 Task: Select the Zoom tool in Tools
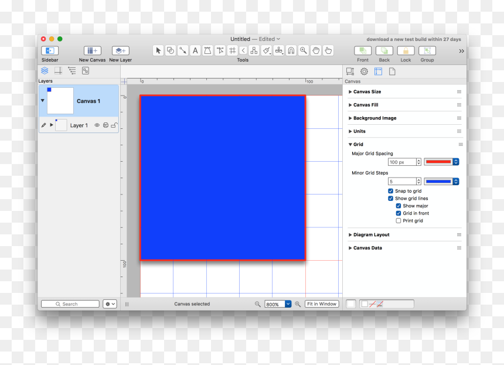point(304,50)
